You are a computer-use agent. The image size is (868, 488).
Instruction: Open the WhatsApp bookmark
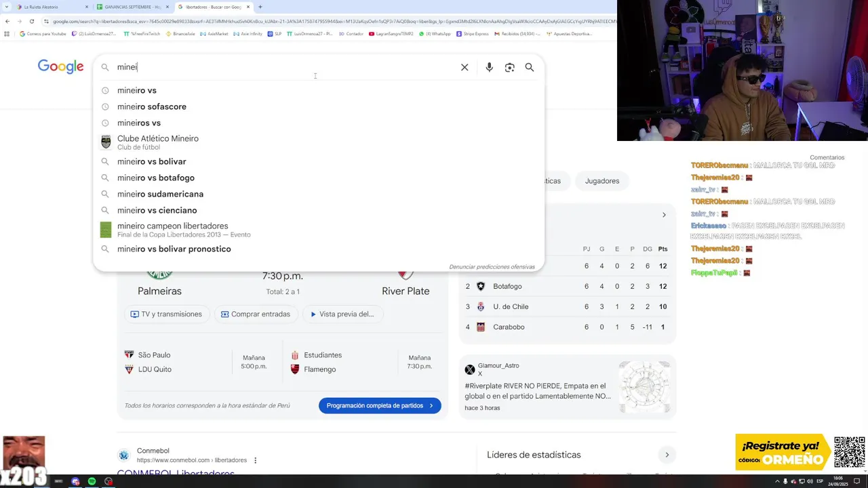pos(435,33)
